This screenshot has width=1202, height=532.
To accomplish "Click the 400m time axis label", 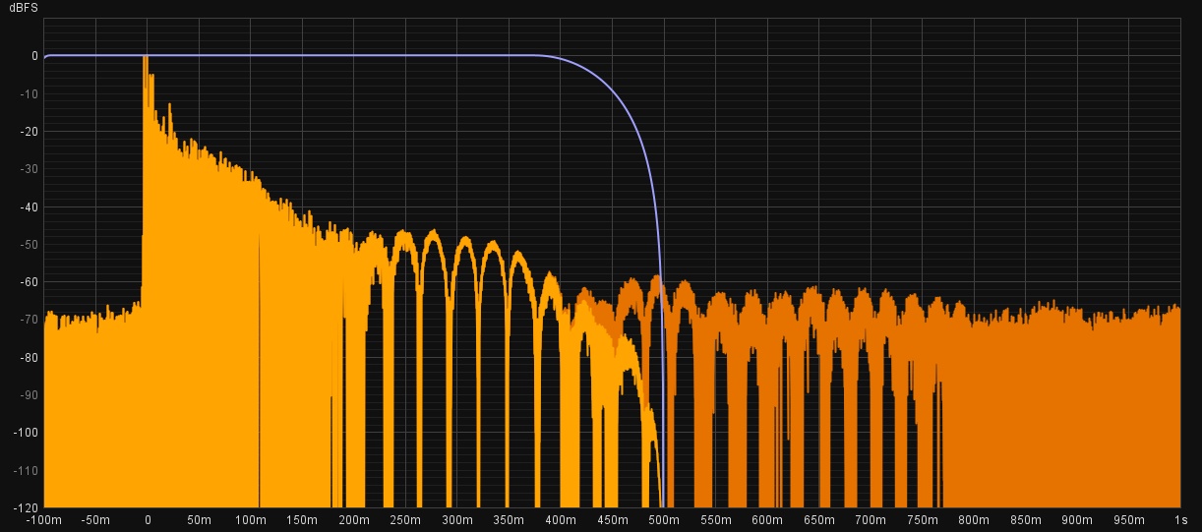I will click(x=561, y=520).
